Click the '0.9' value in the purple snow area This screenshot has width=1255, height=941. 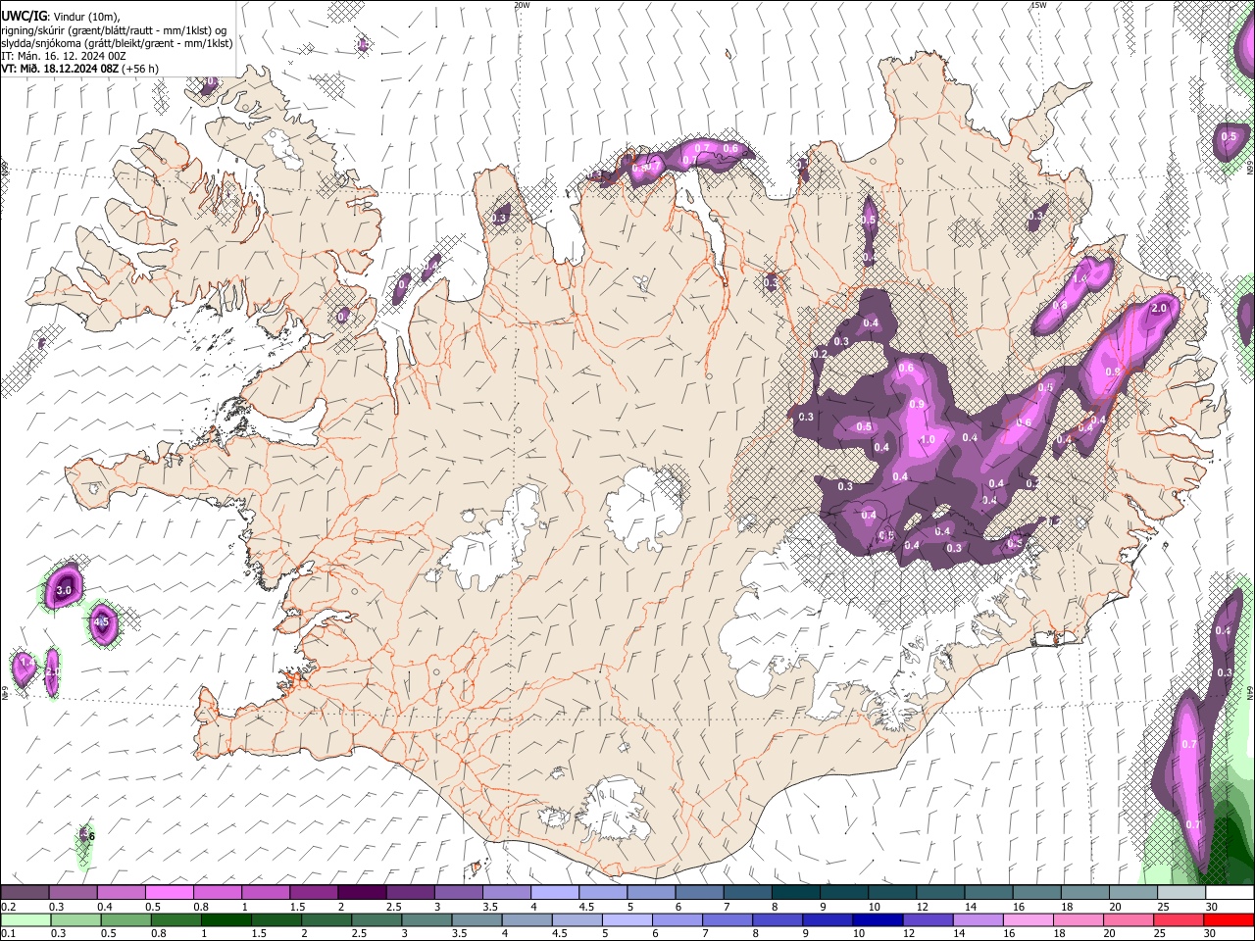point(918,404)
